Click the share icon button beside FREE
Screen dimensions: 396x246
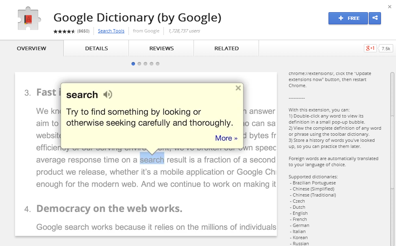click(375, 18)
